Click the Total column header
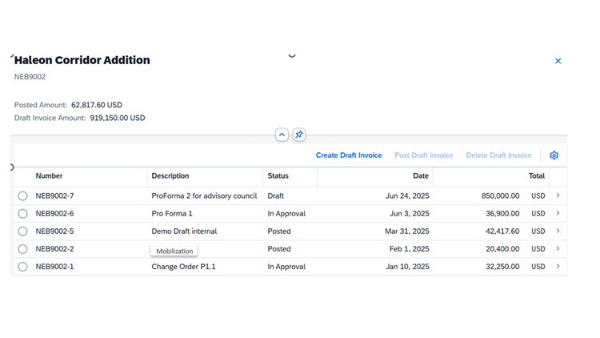 pyautogui.click(x=537, y=176)
